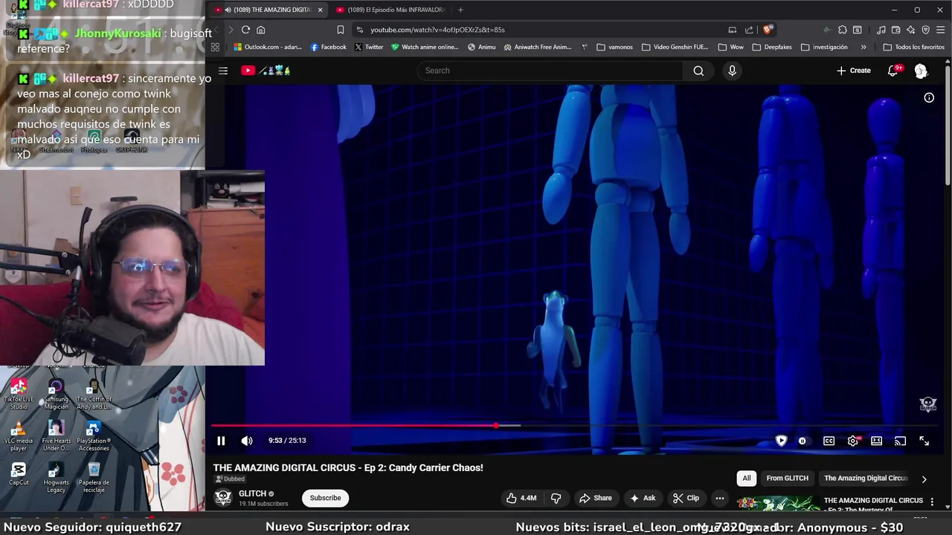Image resolution: width=952 pixels, height=535 pixels.
Task: Select The Amazing Digital Circus chip
Action: tap(866, 479)
